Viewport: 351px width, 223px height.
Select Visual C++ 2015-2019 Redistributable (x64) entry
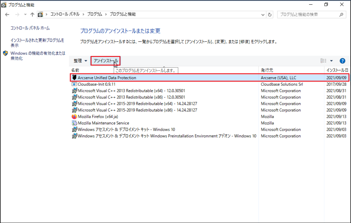coord(137,104)
